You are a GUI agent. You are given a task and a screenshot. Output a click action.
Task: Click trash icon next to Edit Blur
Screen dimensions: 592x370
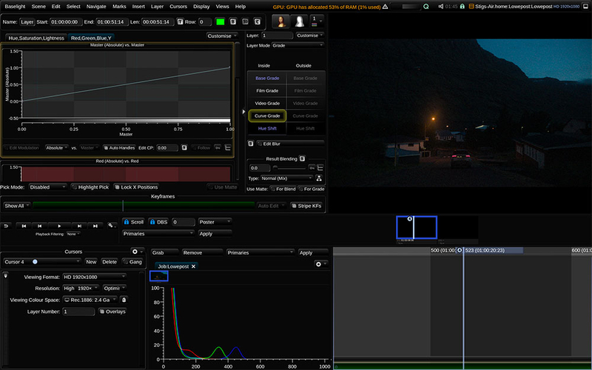click(x=251, y=143)
